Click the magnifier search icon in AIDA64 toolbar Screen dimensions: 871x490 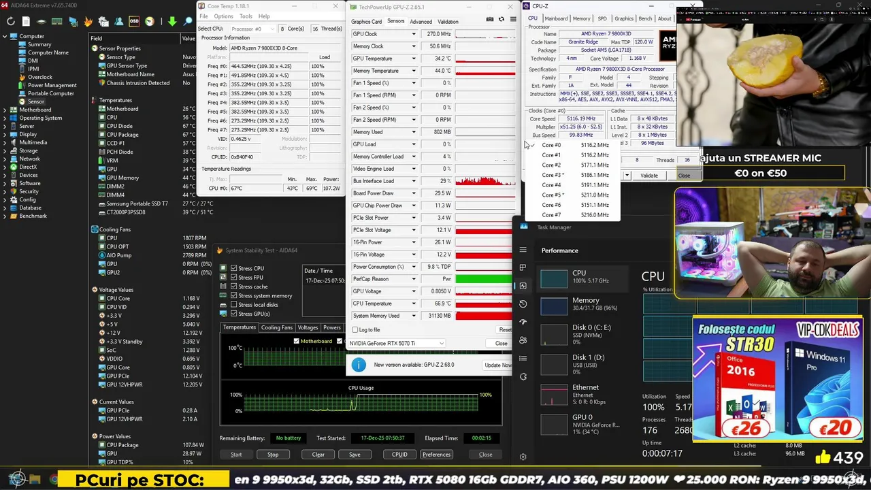coord(188,21)
